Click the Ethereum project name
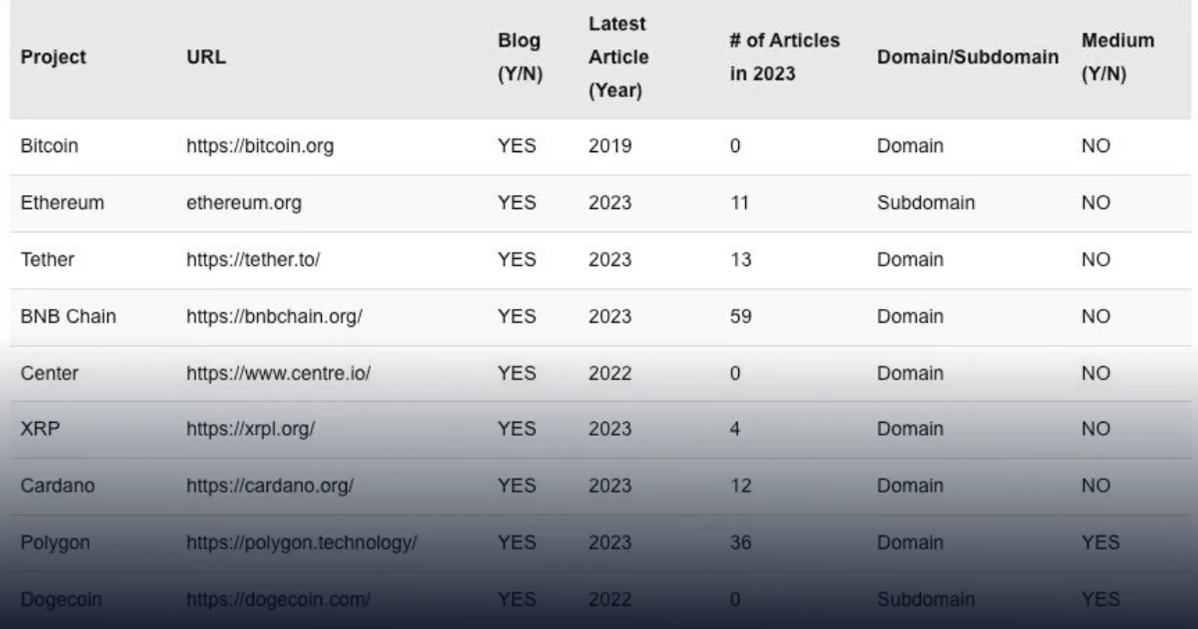 (62, 202)
